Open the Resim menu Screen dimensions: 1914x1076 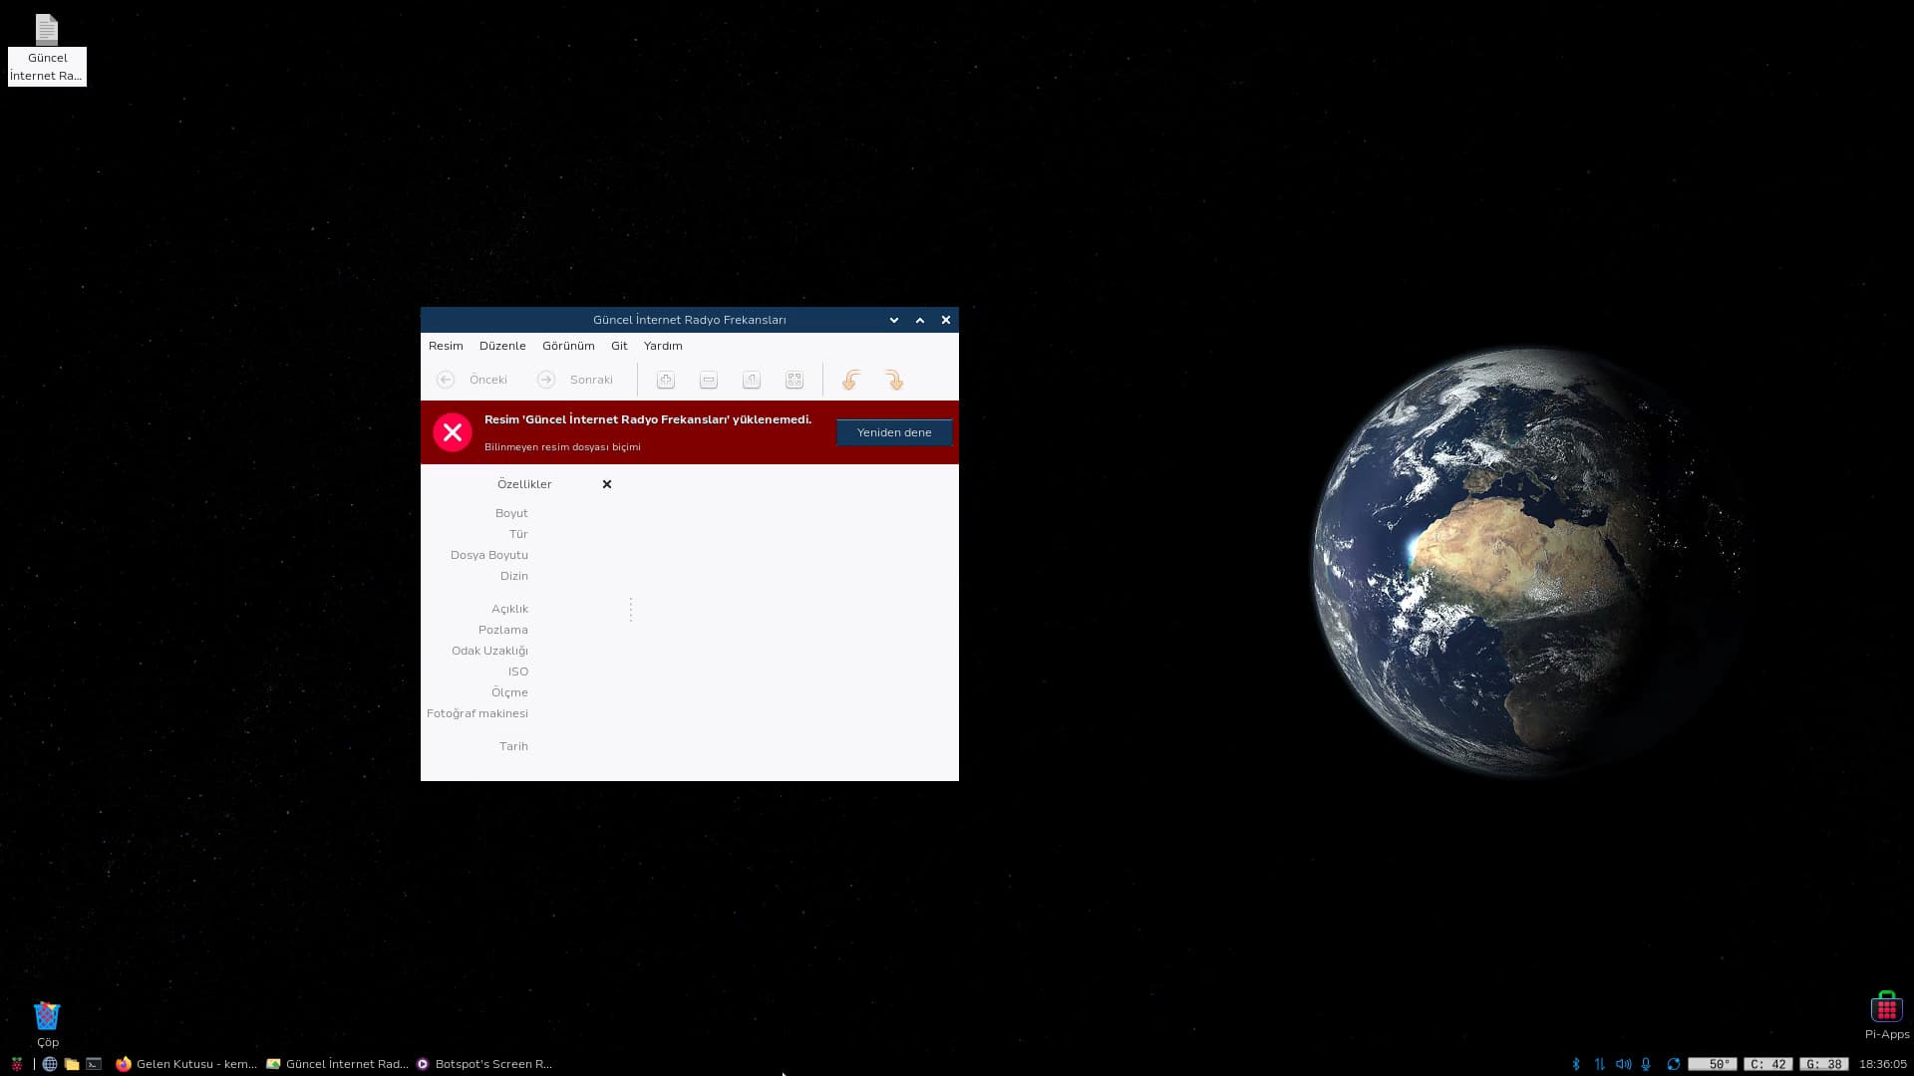[446, 346]
